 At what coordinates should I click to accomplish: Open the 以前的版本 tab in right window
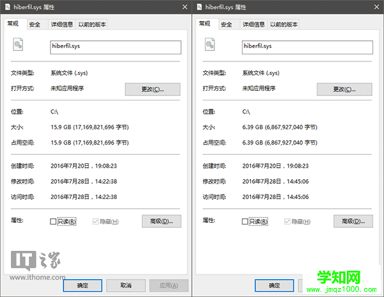pos(284,24)
